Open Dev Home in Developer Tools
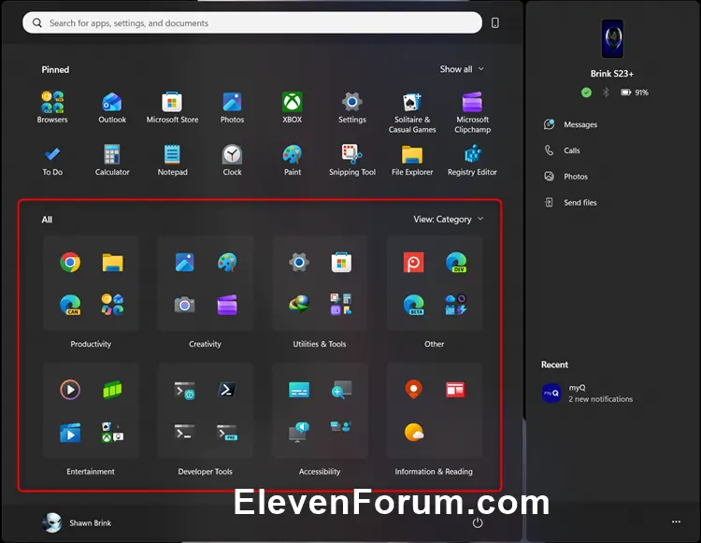The height and width of the screenshot is (543, 701). pyautogui.click(x=184, y=390)
